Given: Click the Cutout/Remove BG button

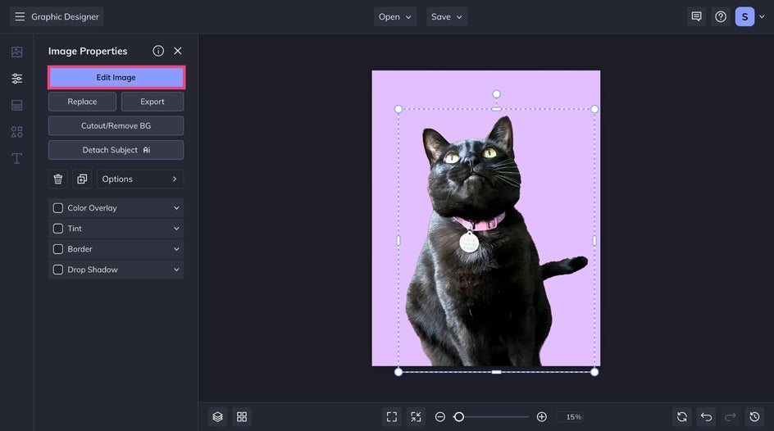Looking at the screenshot, I should (x=116, y=125).
